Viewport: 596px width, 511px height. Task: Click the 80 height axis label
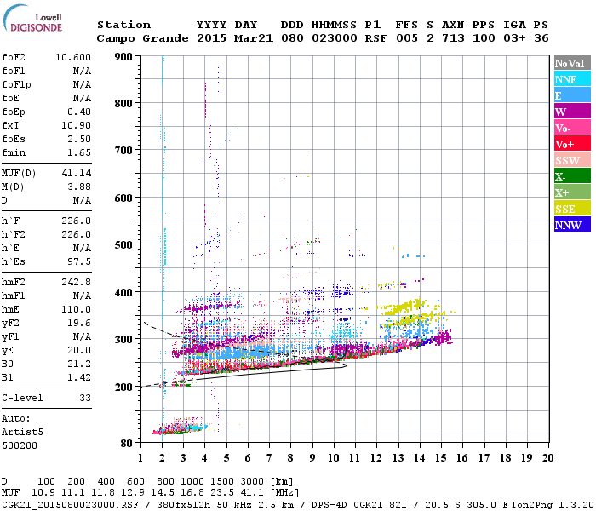127,444
